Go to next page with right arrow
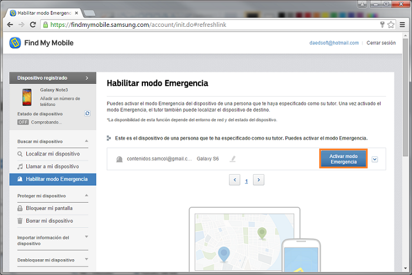 259,180
